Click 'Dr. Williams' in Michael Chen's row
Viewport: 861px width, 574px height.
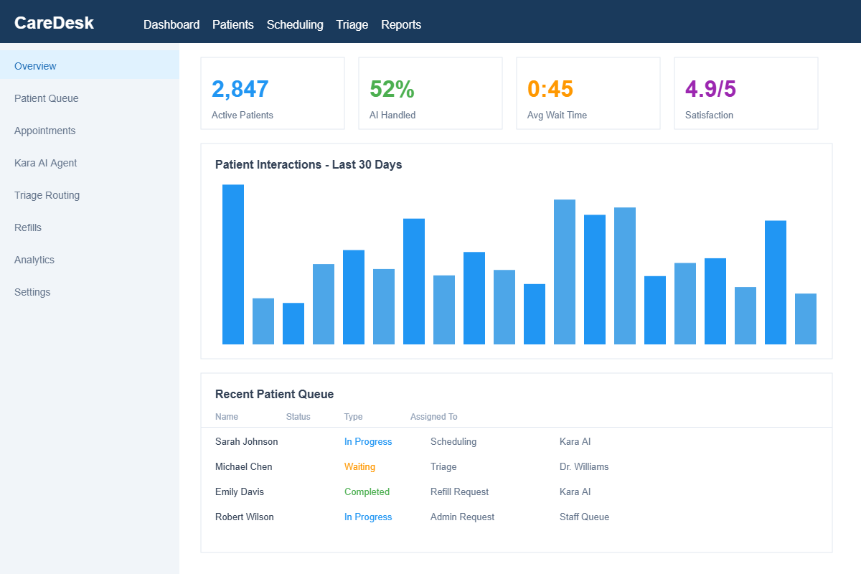click(x=584, y=467)
